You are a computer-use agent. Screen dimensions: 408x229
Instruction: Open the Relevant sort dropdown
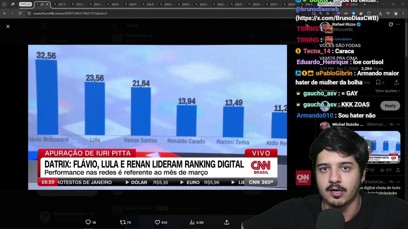(x=329, y=91)
